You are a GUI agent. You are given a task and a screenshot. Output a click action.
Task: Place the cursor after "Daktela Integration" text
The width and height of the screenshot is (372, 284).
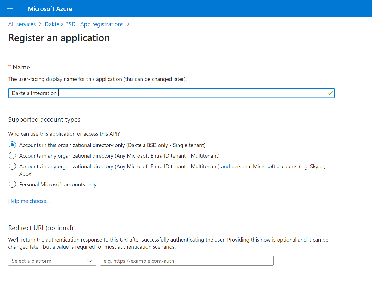tap(58, 93)
